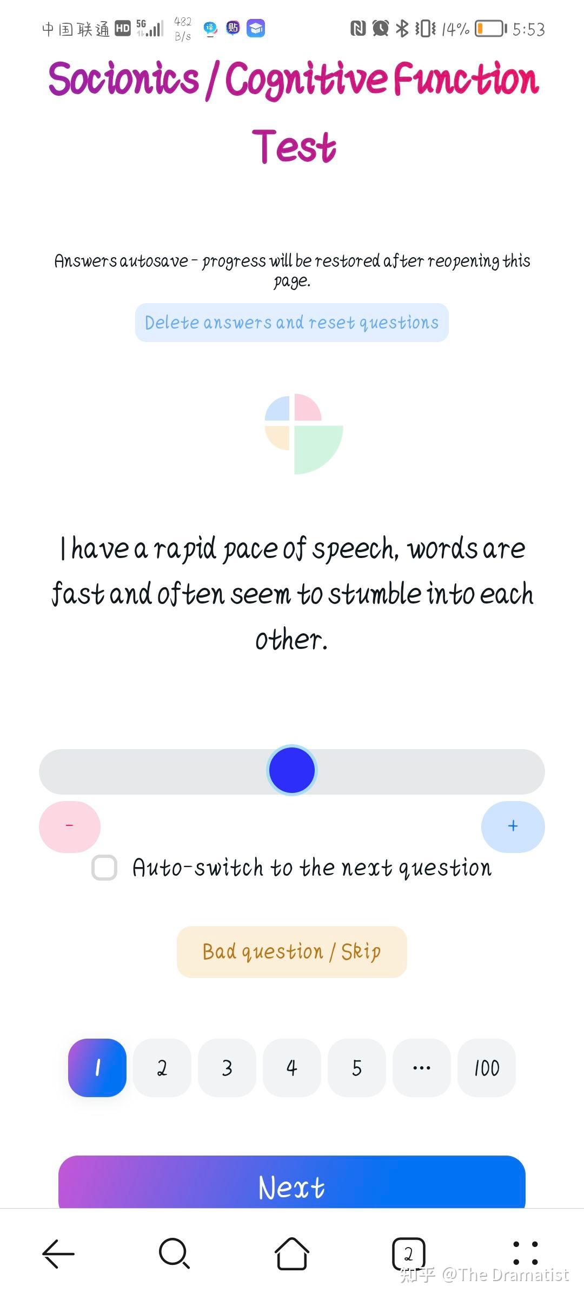Click the blue slider thumb

point(292,770)
